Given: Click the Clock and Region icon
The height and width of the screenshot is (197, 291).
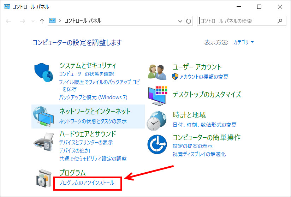Looking at the screenshot, I should point(157,120).
